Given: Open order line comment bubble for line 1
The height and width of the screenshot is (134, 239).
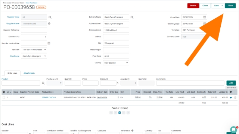Looking at the screenshot, I should point(231,98).
